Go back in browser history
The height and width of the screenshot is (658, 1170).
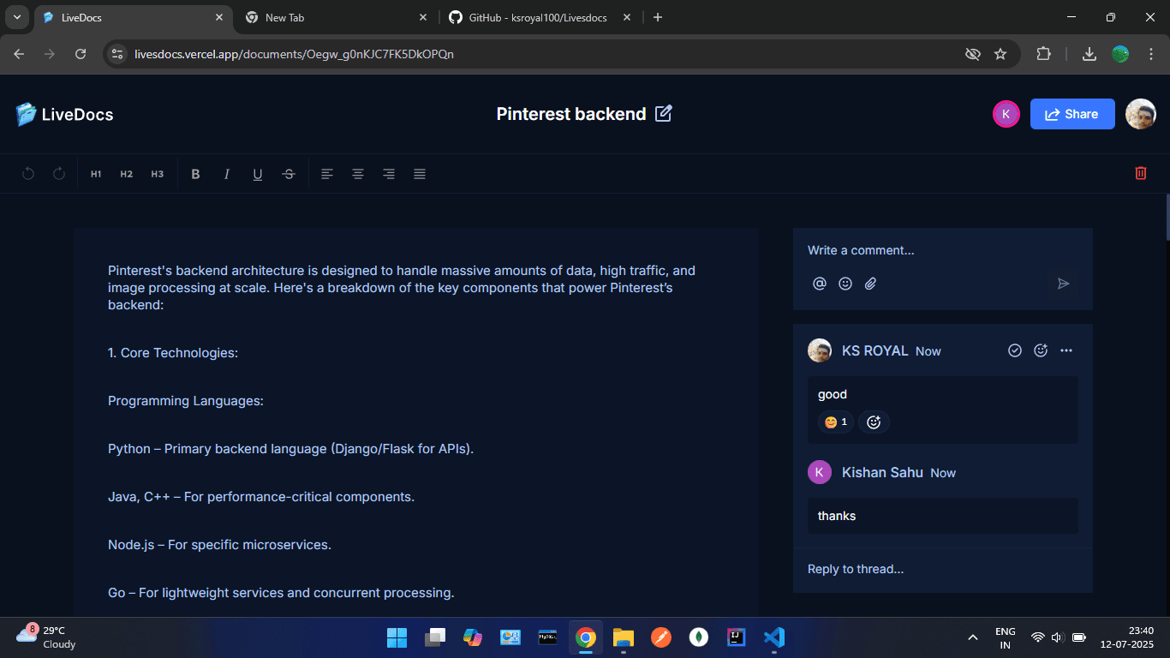point(19,54)
